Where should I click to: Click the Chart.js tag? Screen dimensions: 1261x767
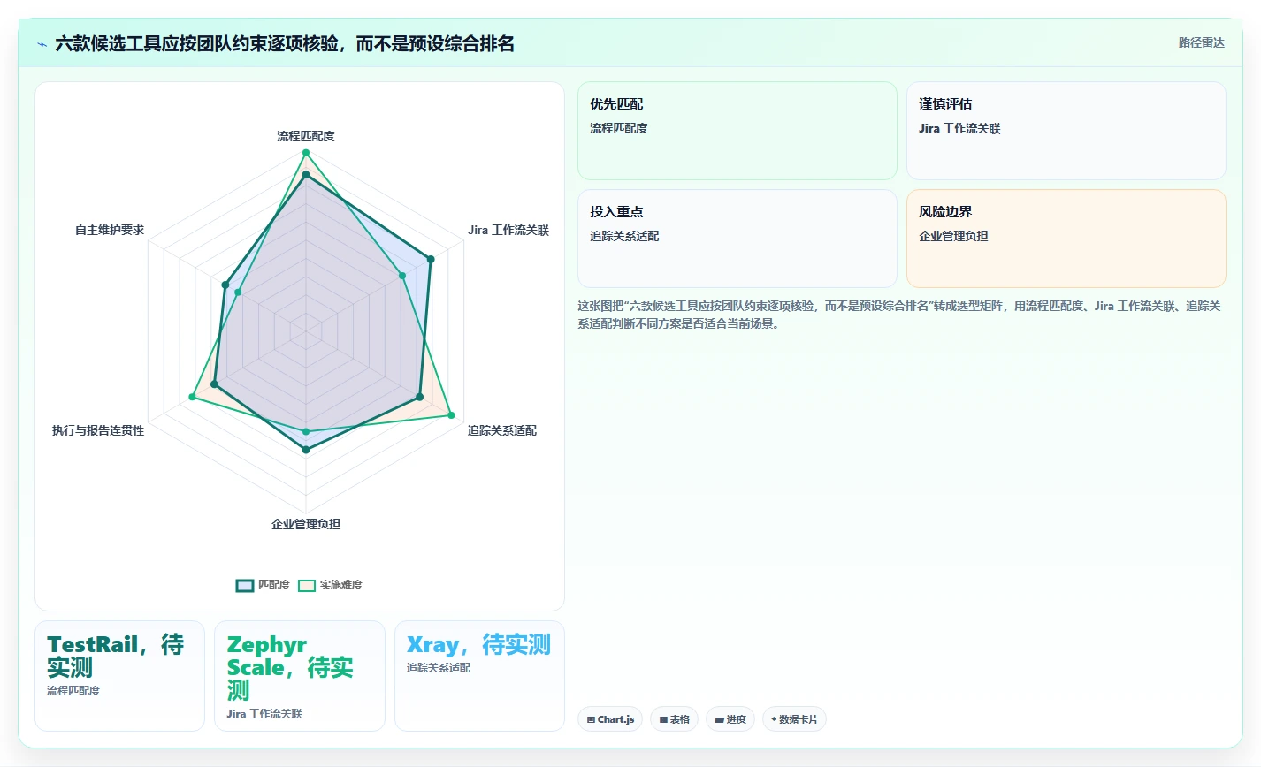click(x=610, y=719)
